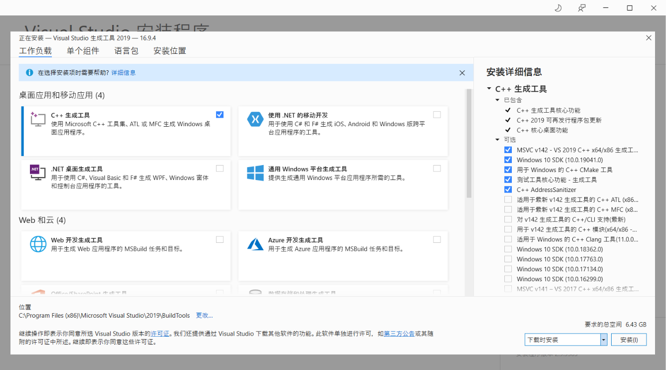Click the install path C:\Program Files (x86) text
666x370 pixels.
(104, 316)
